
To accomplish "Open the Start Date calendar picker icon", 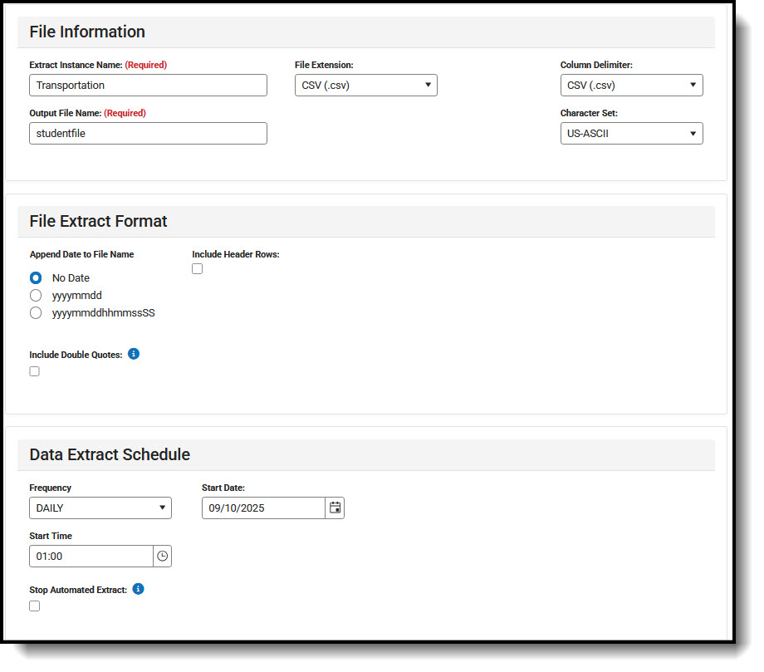I will 335,508.
